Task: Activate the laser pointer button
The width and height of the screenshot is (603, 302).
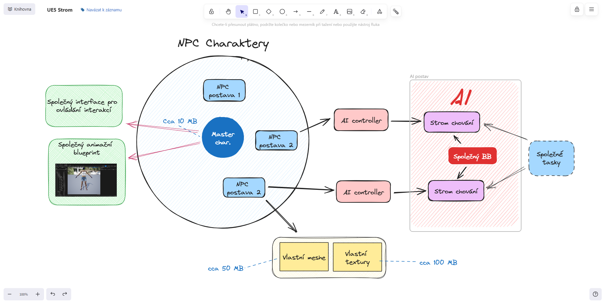Action: coord(396,12)
